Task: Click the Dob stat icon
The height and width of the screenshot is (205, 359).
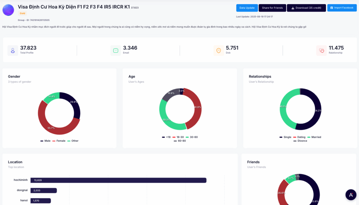Action: pyautogui.click(x=218, y=51)
